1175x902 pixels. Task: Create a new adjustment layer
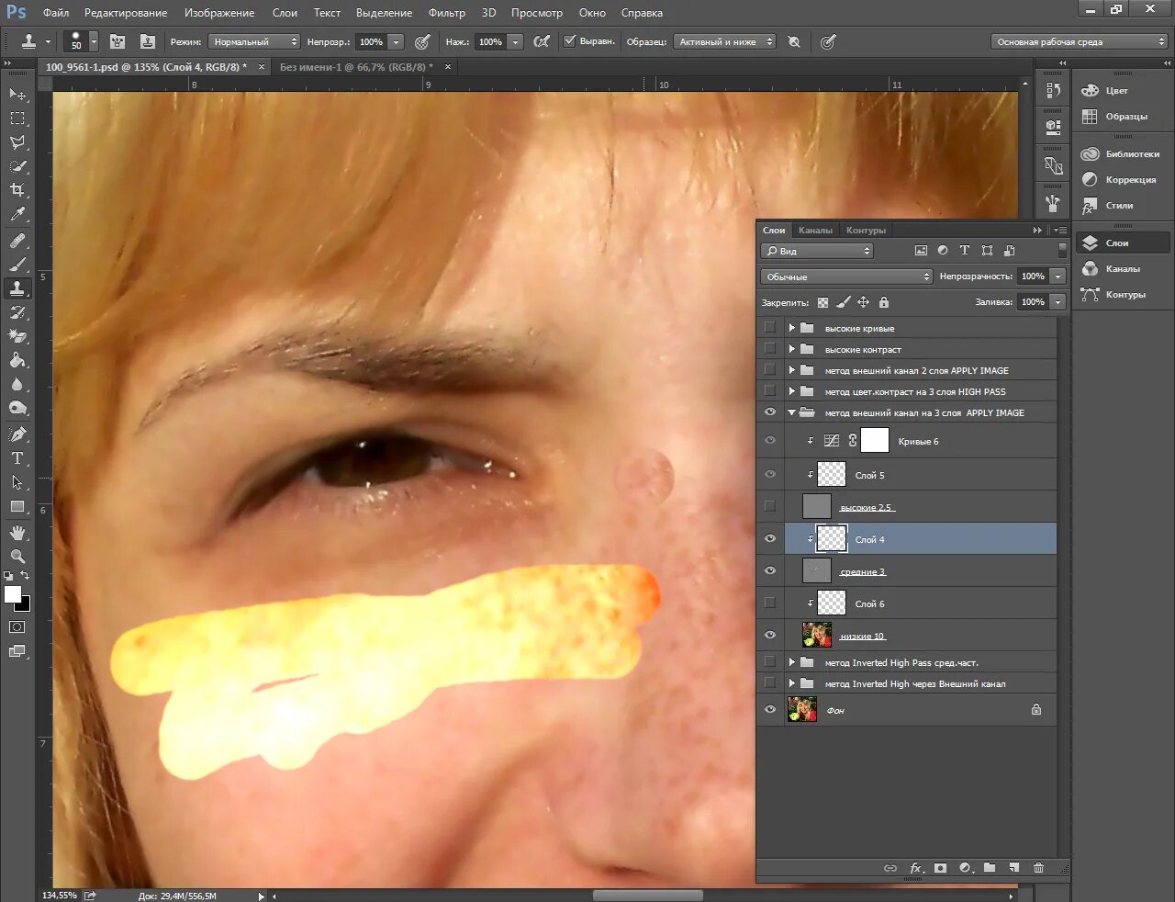[965, 868]
